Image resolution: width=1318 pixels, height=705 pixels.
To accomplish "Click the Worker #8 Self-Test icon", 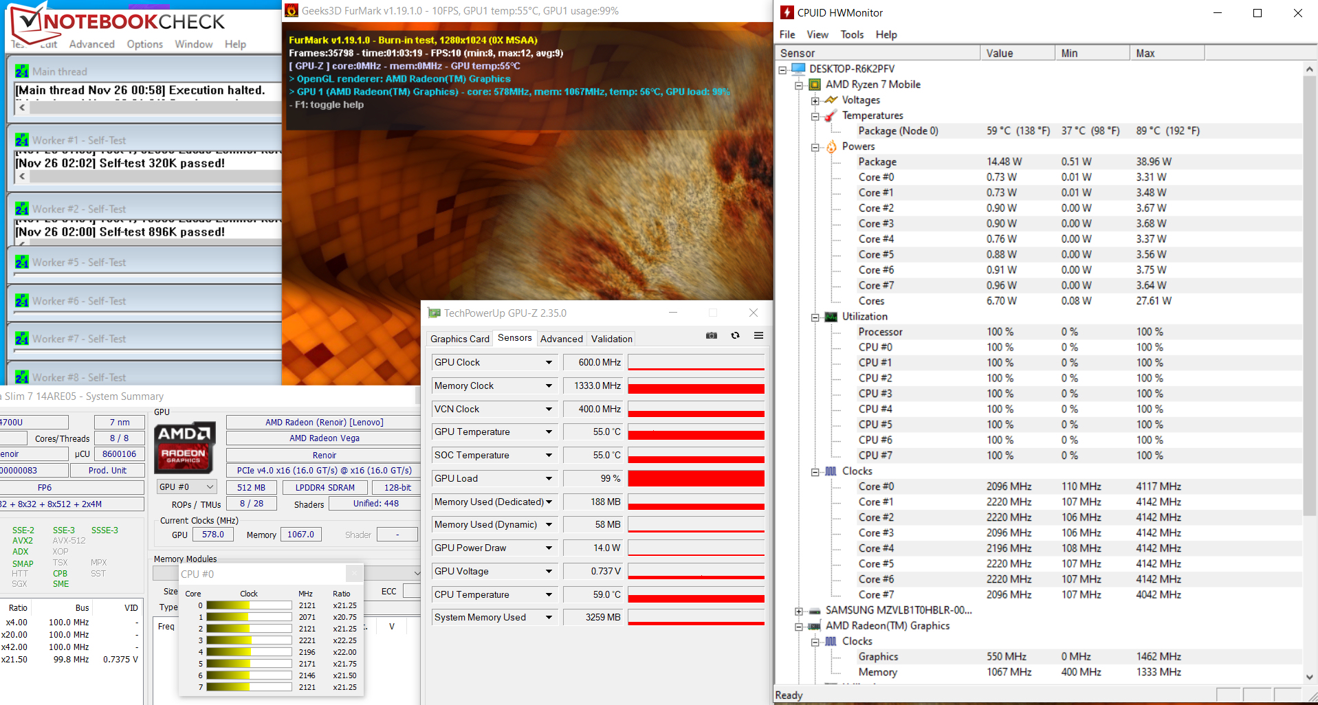I will (22, 377).
